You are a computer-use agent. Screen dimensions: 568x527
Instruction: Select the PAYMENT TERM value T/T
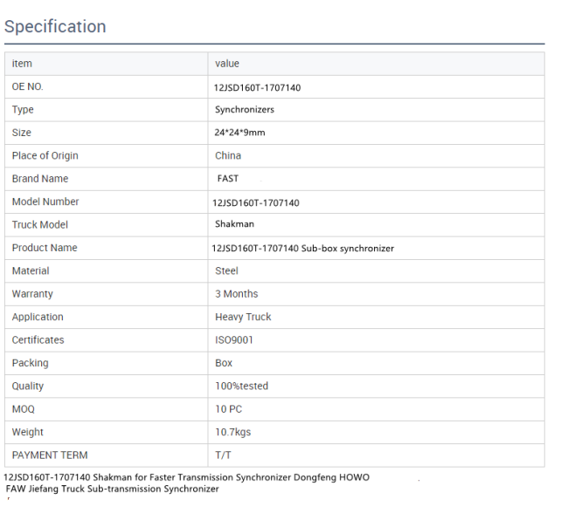point(223,455)
